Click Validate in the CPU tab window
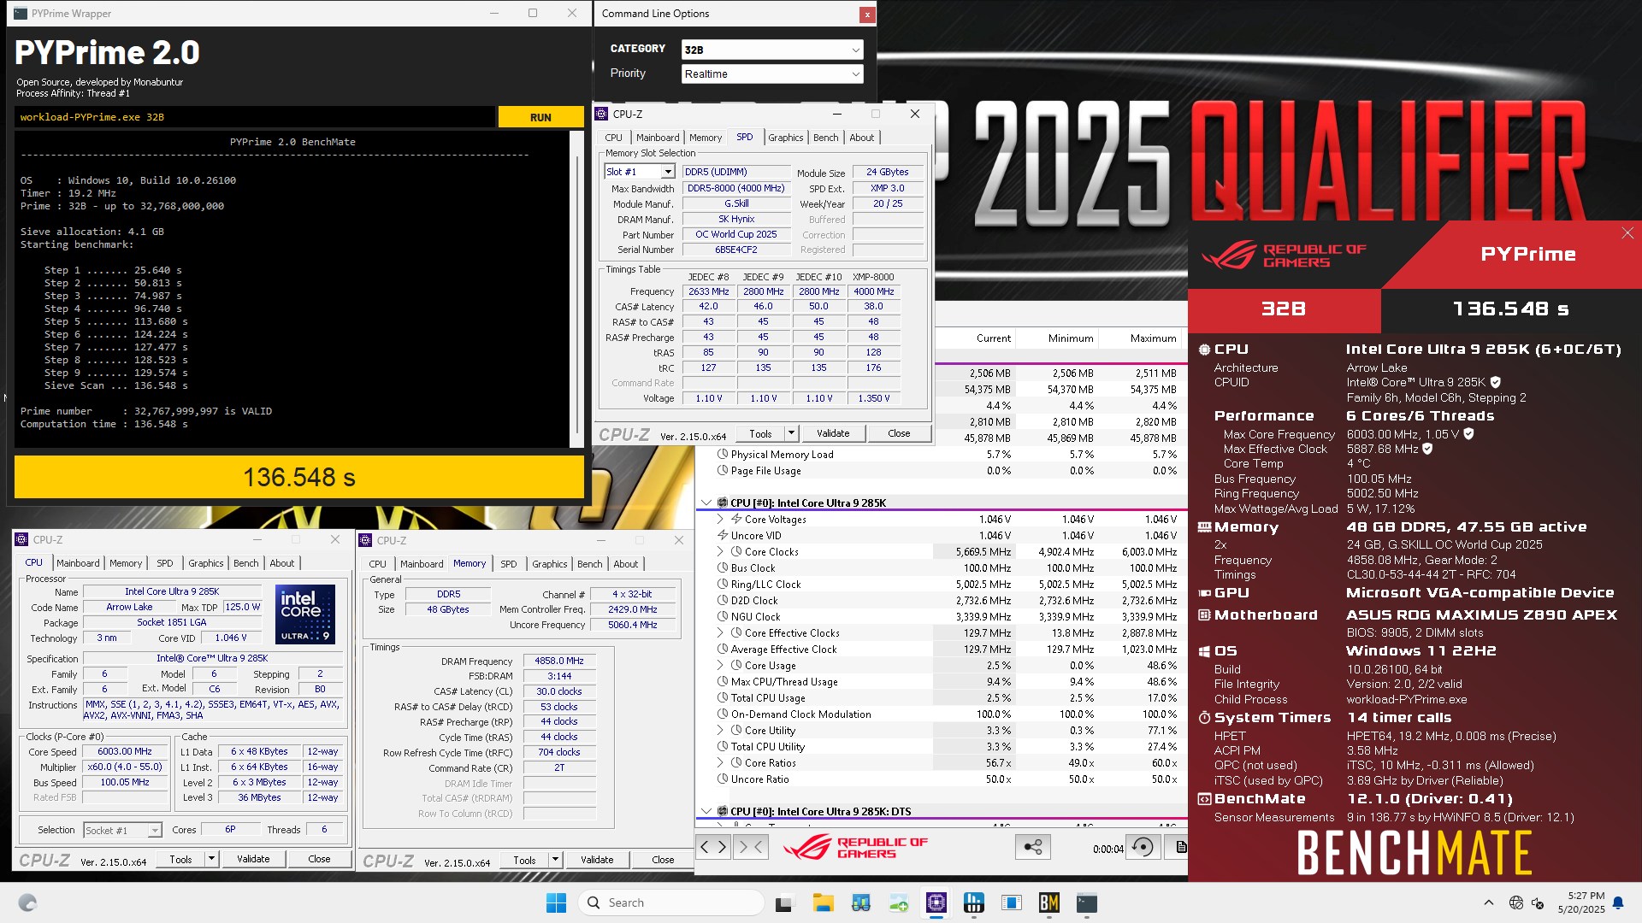Image resolution: width=1642 pixels, height=923 pixels. click(253, 859)
